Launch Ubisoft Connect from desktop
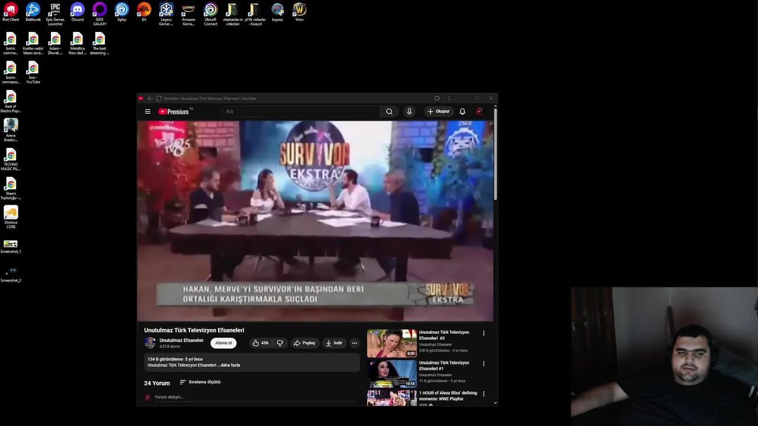 pos(211,14)
